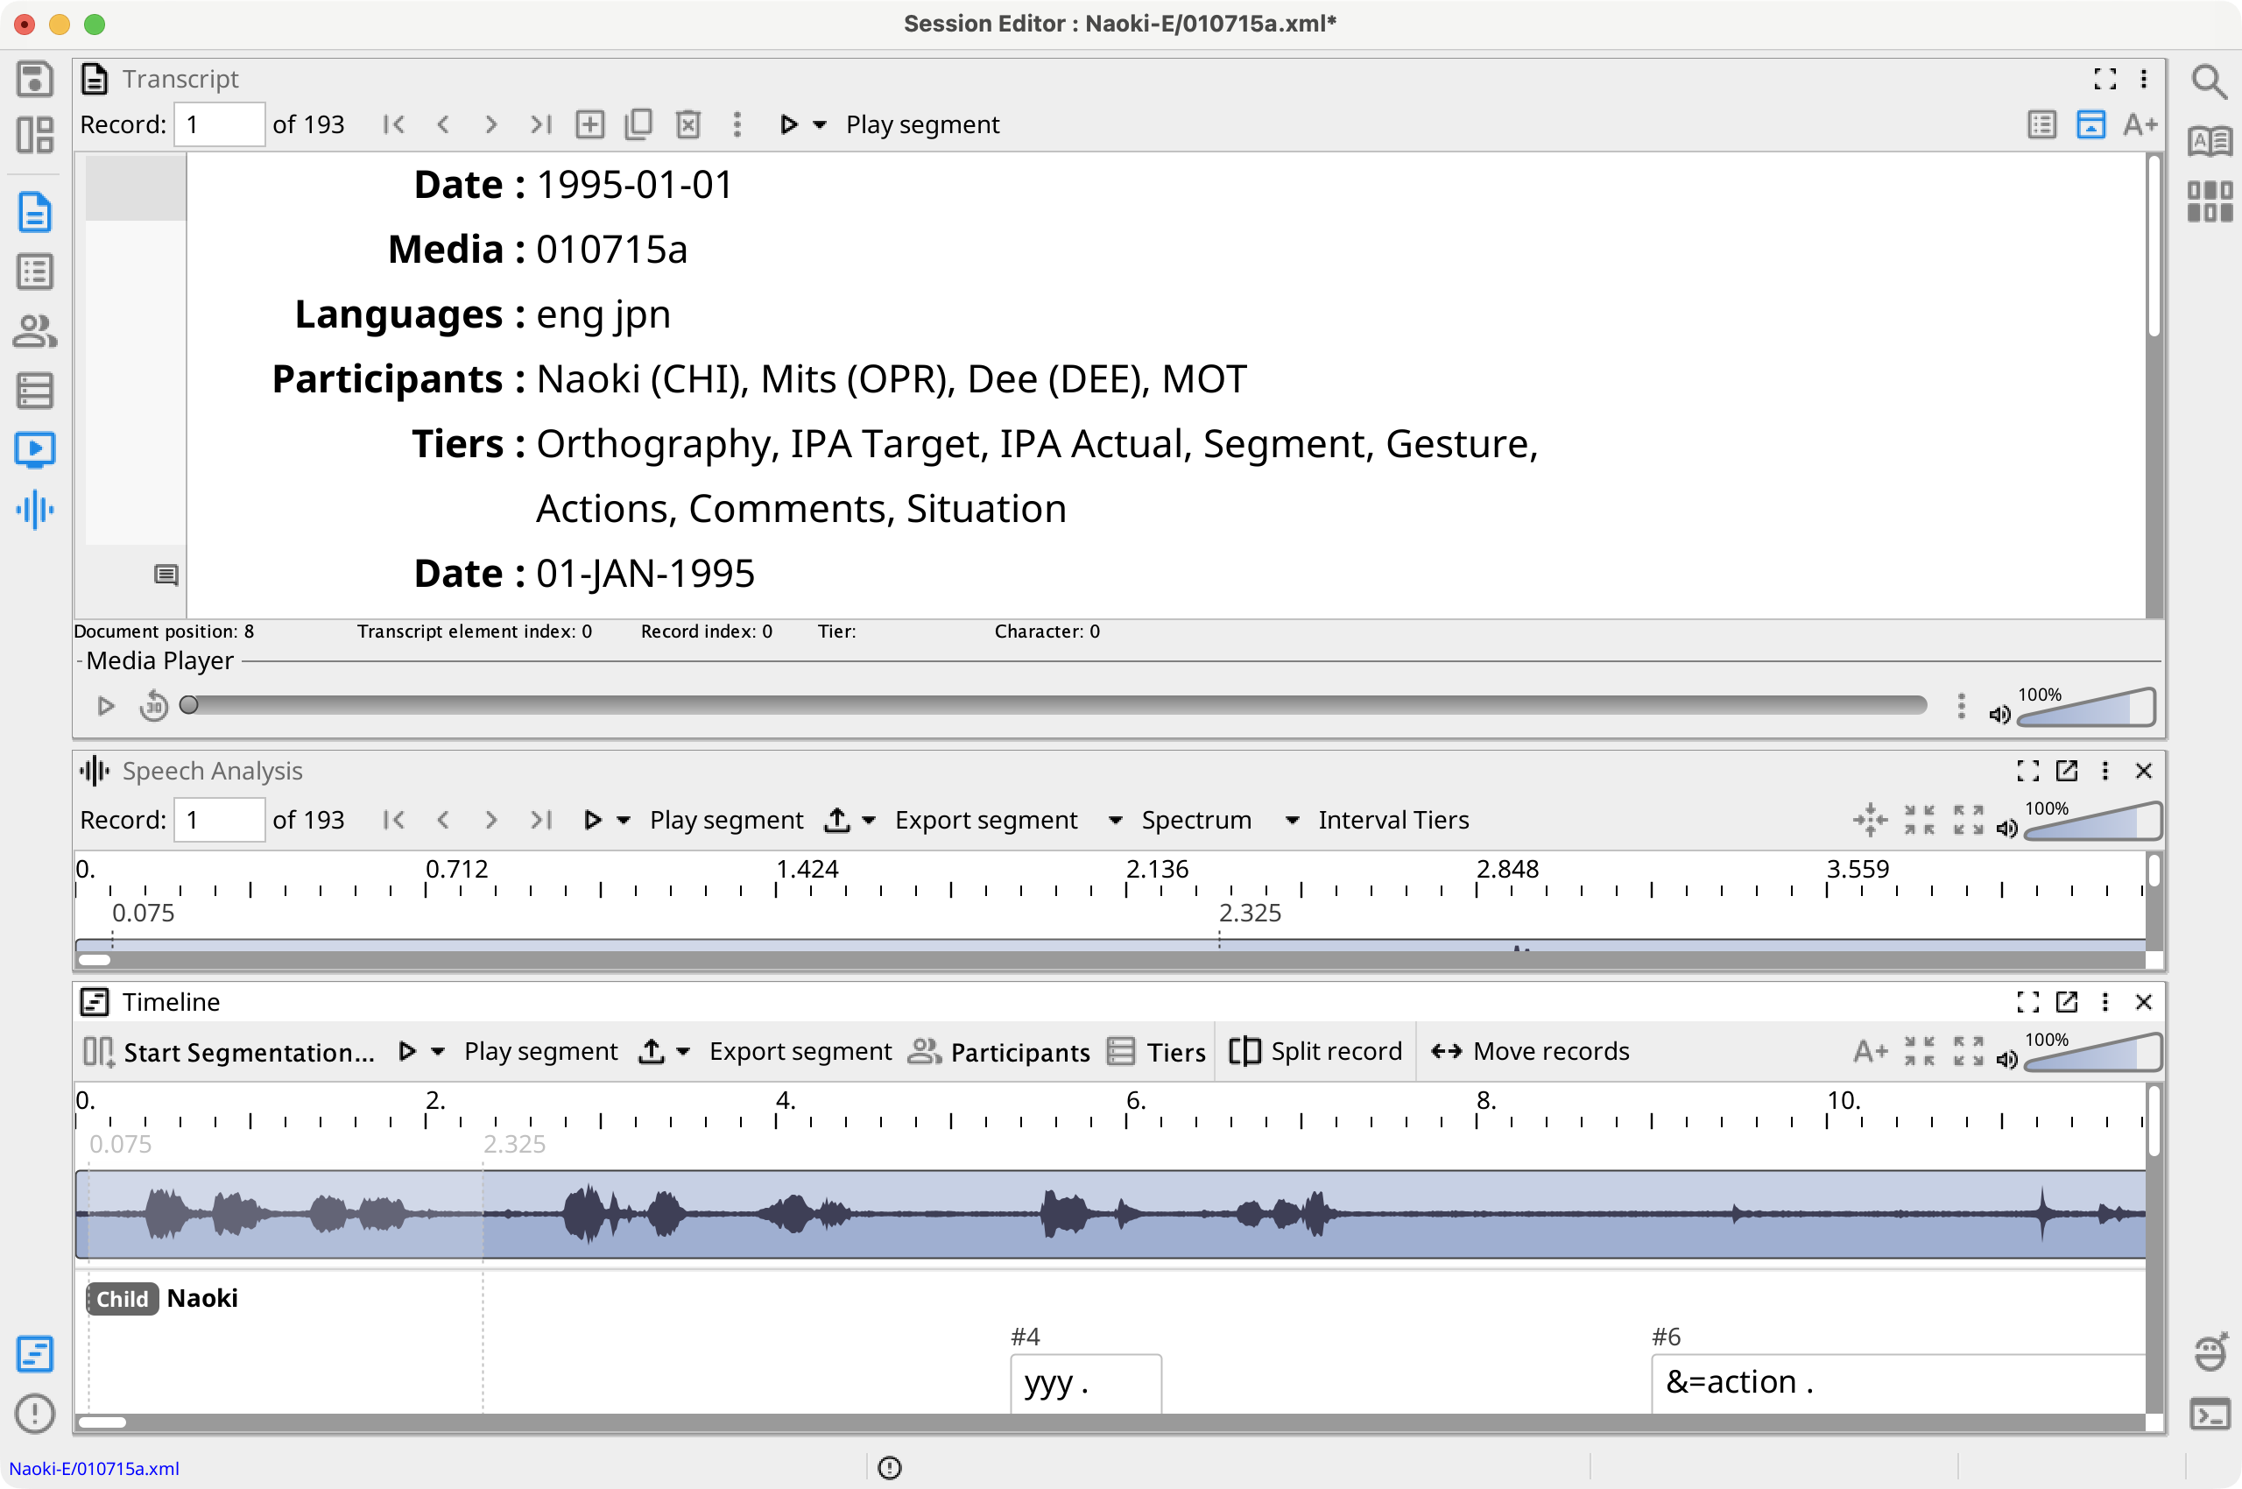Image resolution: width=2242 pixels, height=1489 pixels.
Task: Go to next record in Transcript toolbar
Action: click(491, 124)
